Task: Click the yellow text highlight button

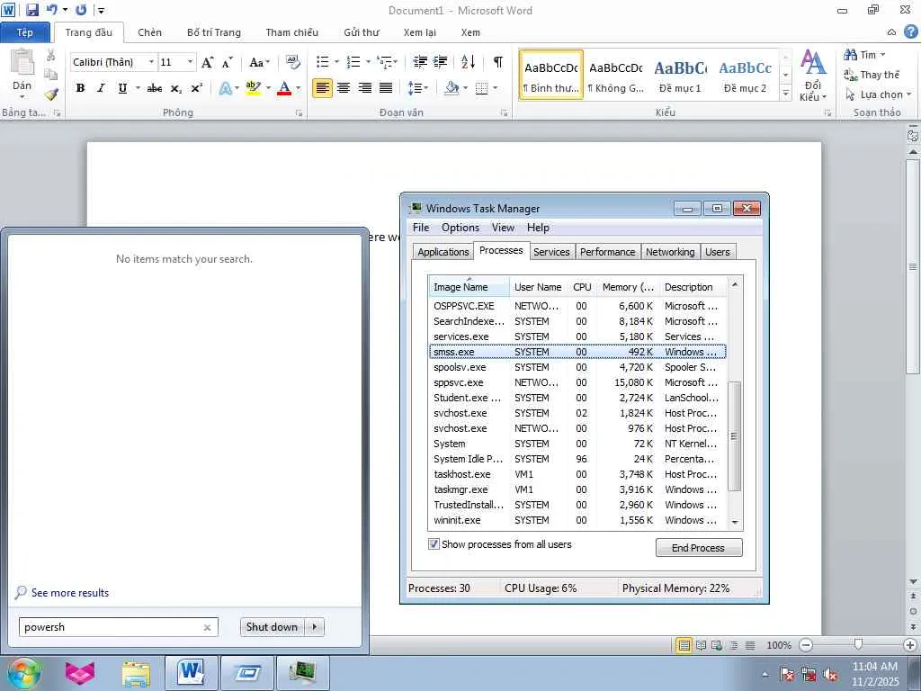Action: click(253, 88)
